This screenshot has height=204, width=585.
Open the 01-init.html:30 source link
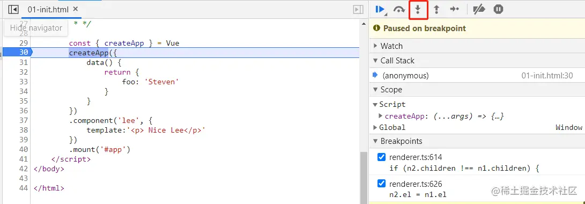(547, 76)
